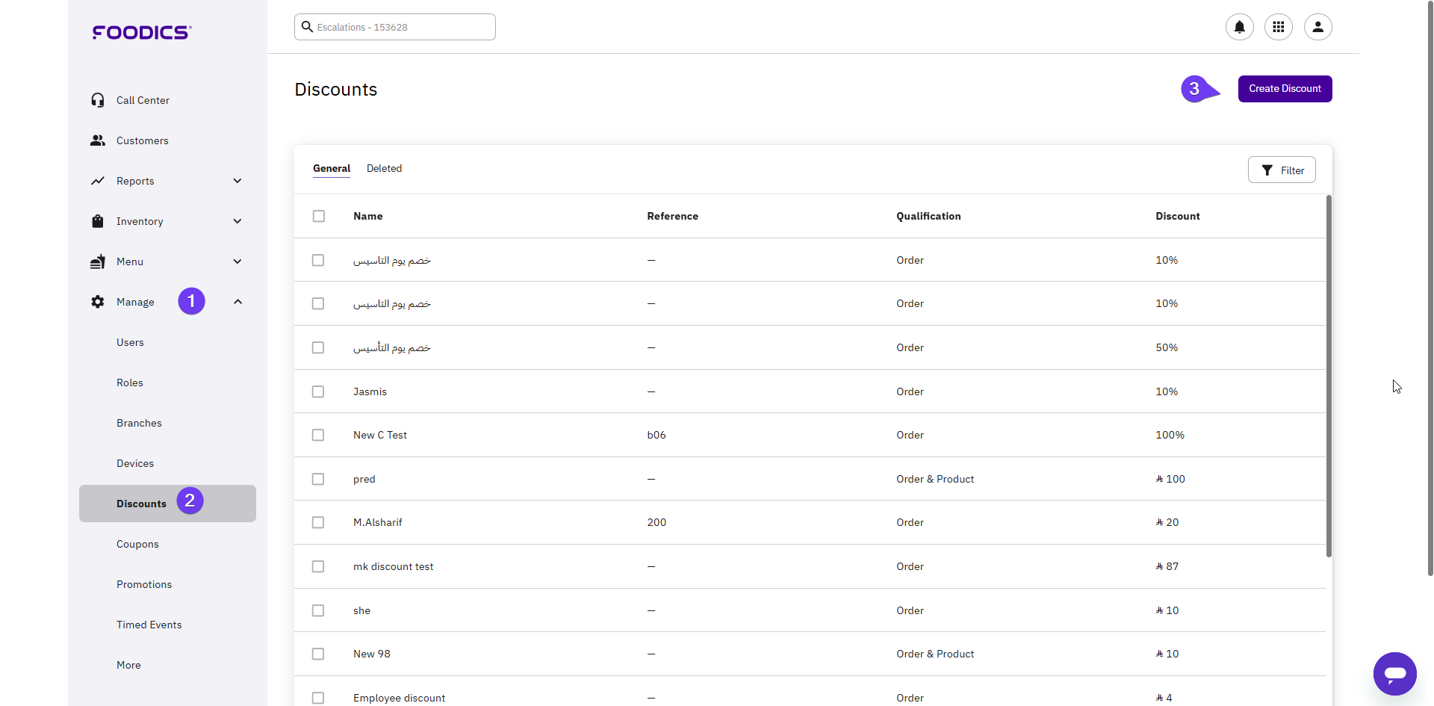Open Branches in sidebar
The image size is (1434, 706).
click(x=139, y=423)
